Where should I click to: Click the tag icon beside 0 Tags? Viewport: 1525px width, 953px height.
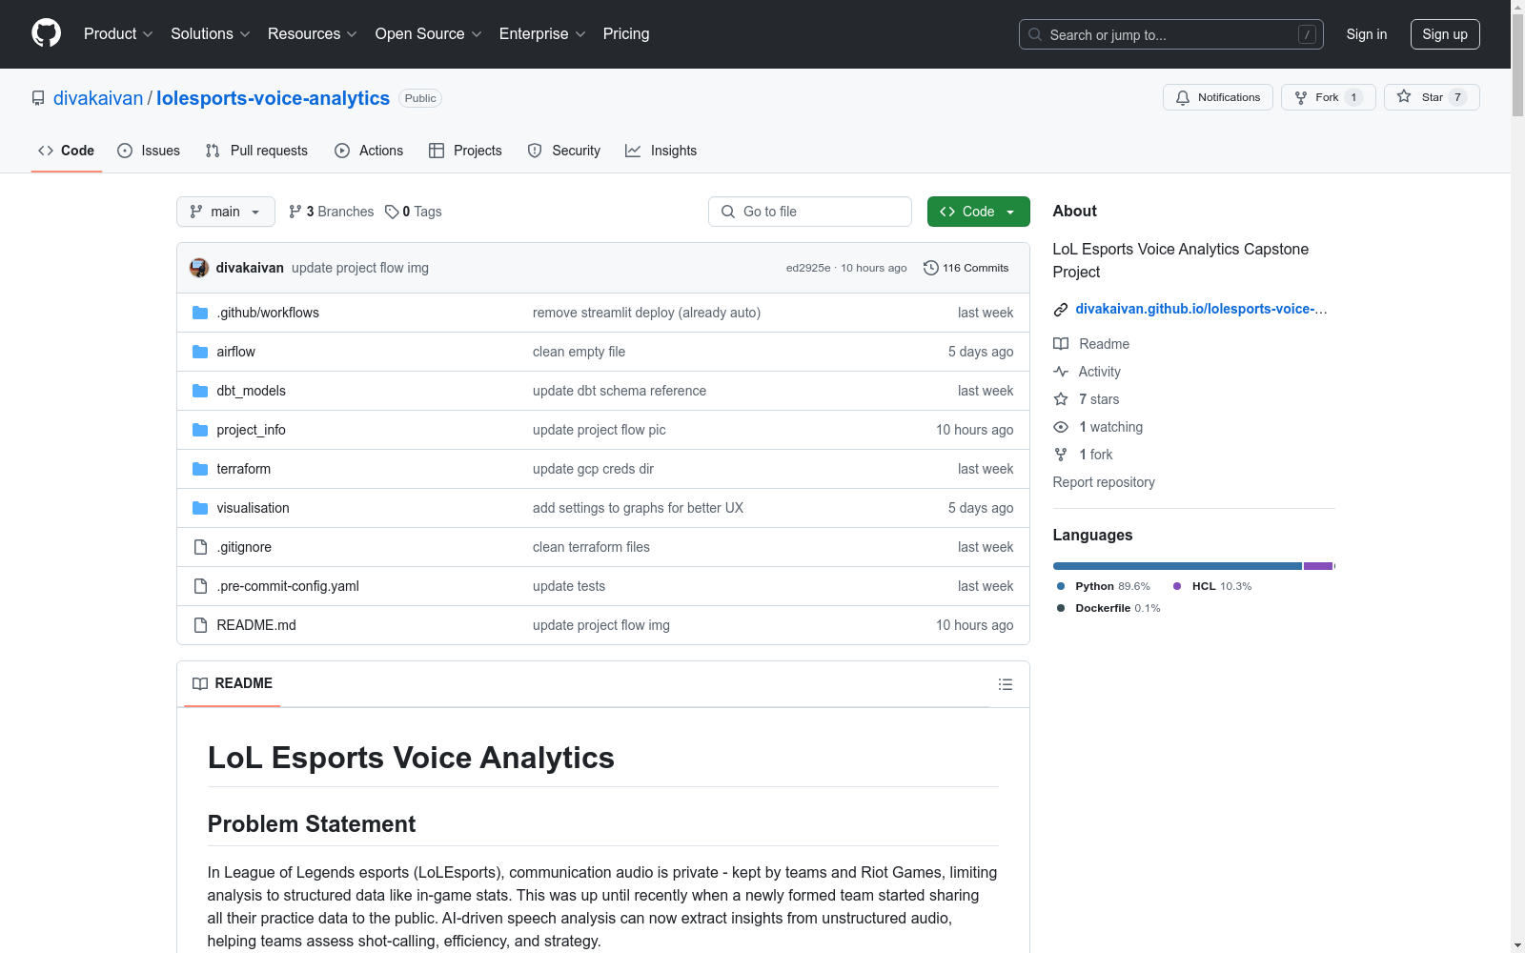392,212
